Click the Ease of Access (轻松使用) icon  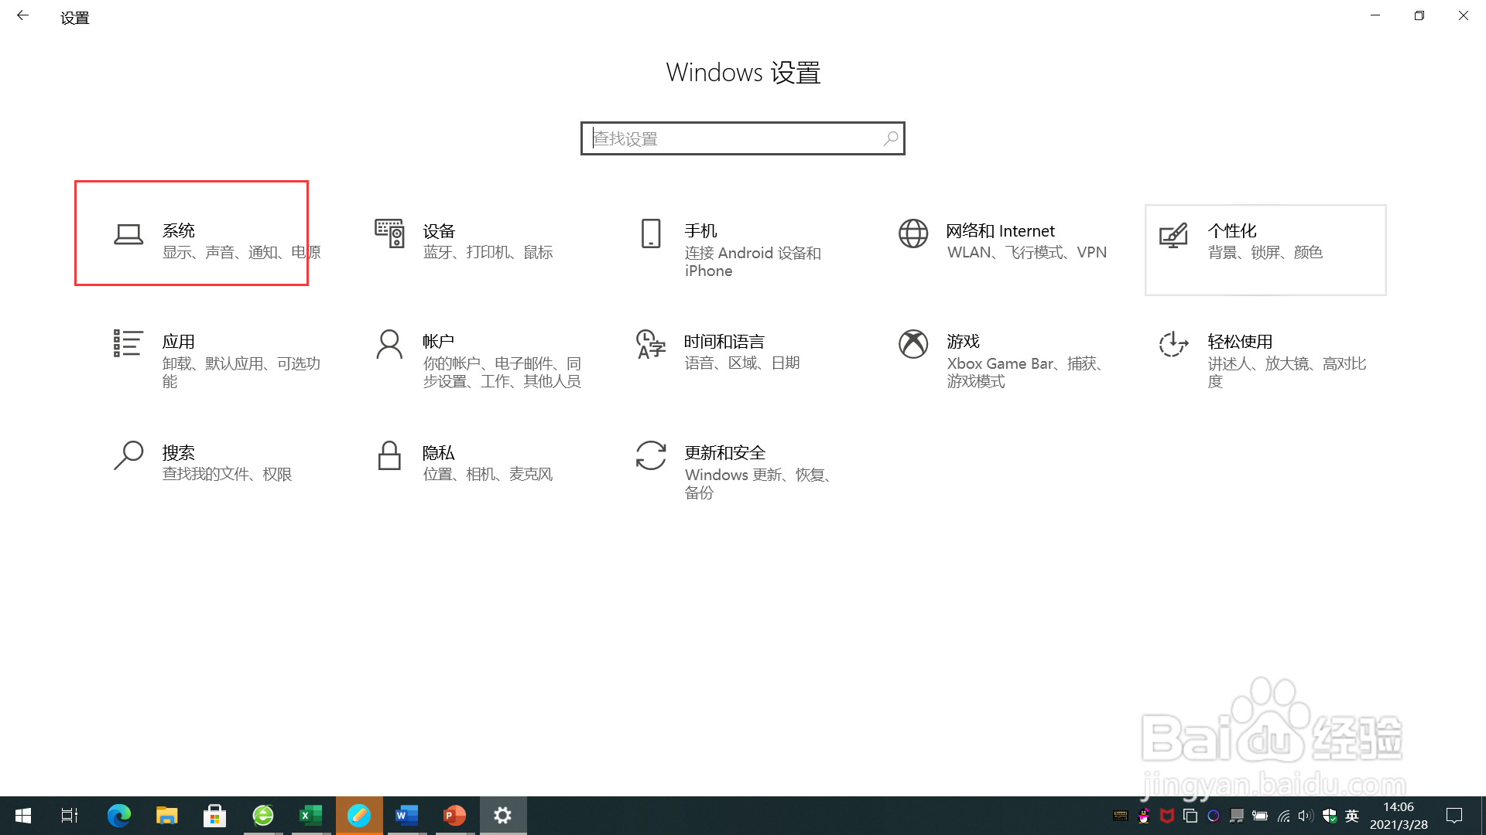(1173, 345)
